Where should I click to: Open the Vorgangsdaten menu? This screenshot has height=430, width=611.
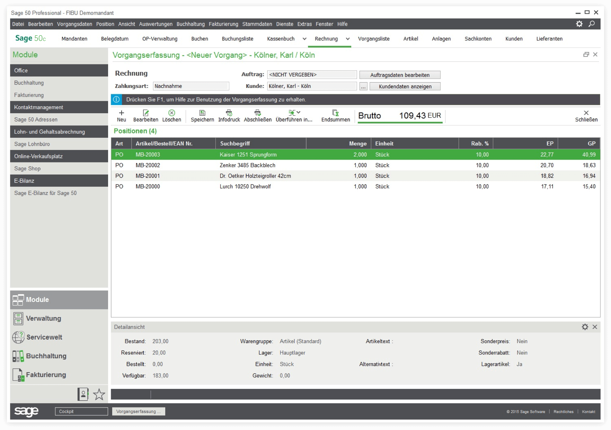tap(74, 24)
